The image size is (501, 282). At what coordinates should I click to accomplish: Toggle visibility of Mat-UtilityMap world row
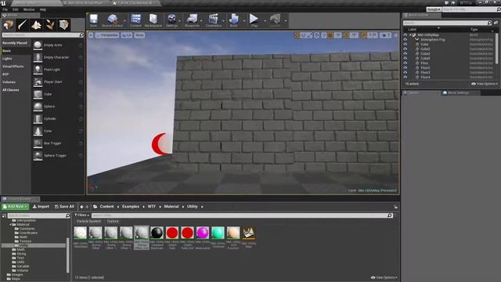click(x=405, y=34)
